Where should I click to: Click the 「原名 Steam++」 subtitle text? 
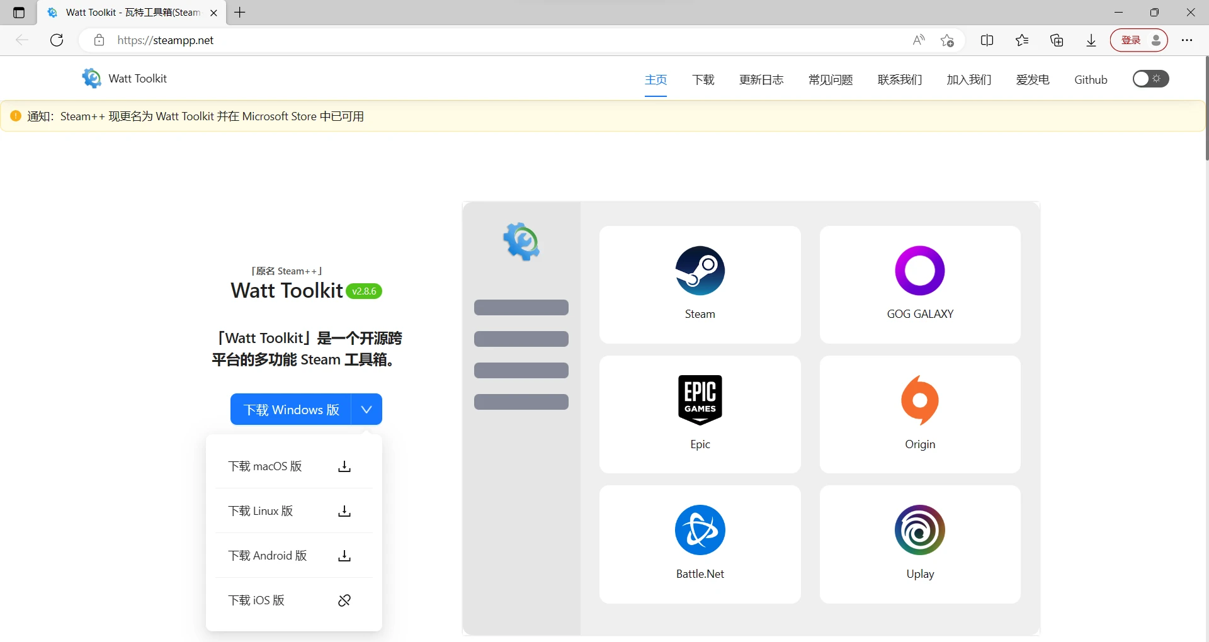click(287, 271)
